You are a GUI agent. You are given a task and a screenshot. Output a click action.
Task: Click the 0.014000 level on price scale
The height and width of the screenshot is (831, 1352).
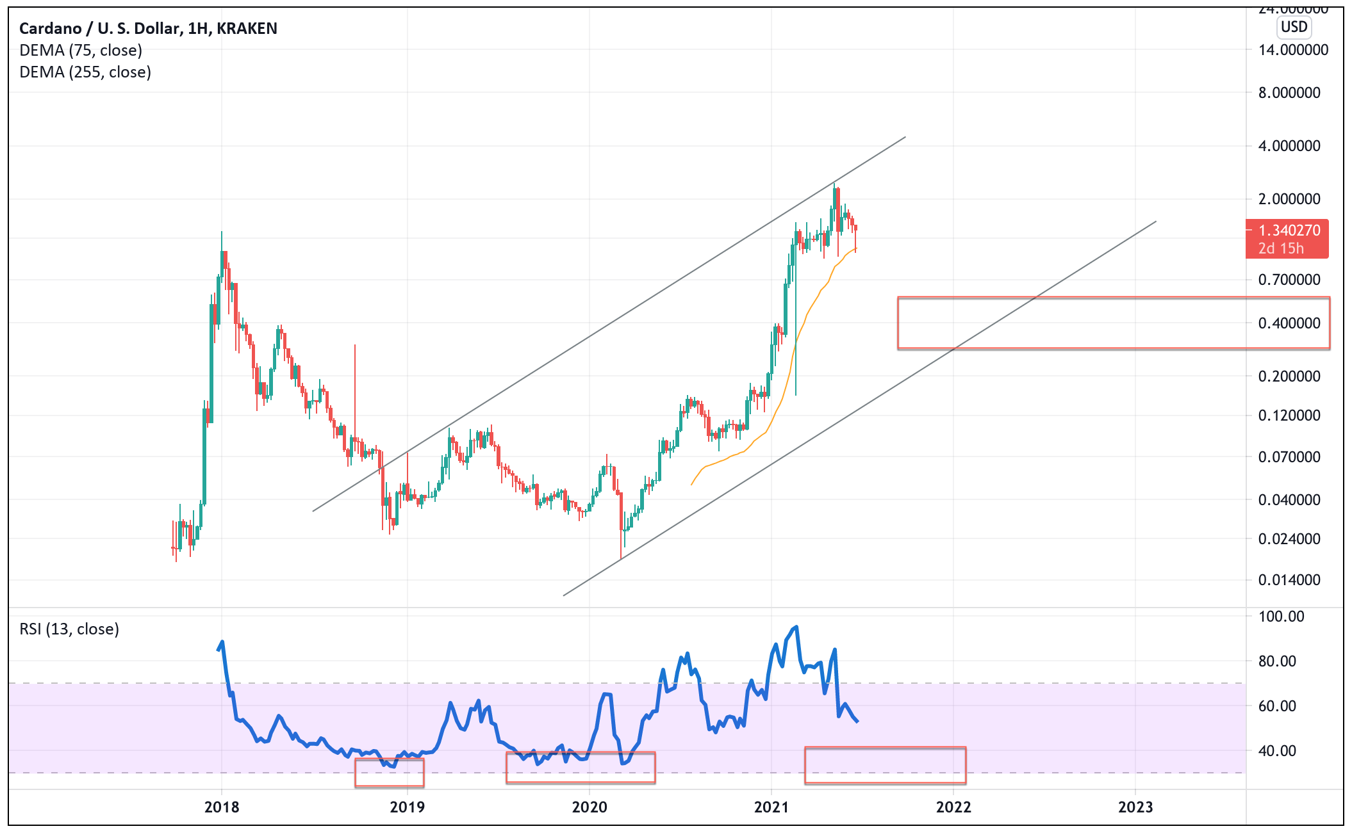(1289, 580)
